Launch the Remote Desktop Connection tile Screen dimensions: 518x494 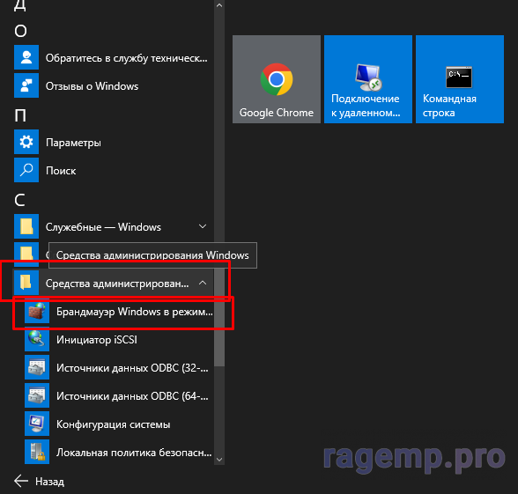pos(368,79)
